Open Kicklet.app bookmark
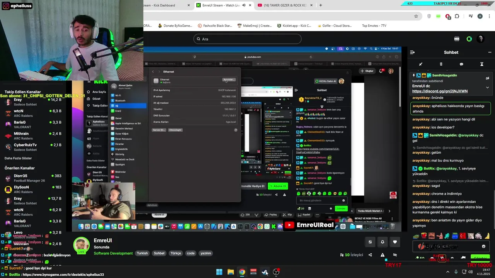 click(x=294, y=26)
